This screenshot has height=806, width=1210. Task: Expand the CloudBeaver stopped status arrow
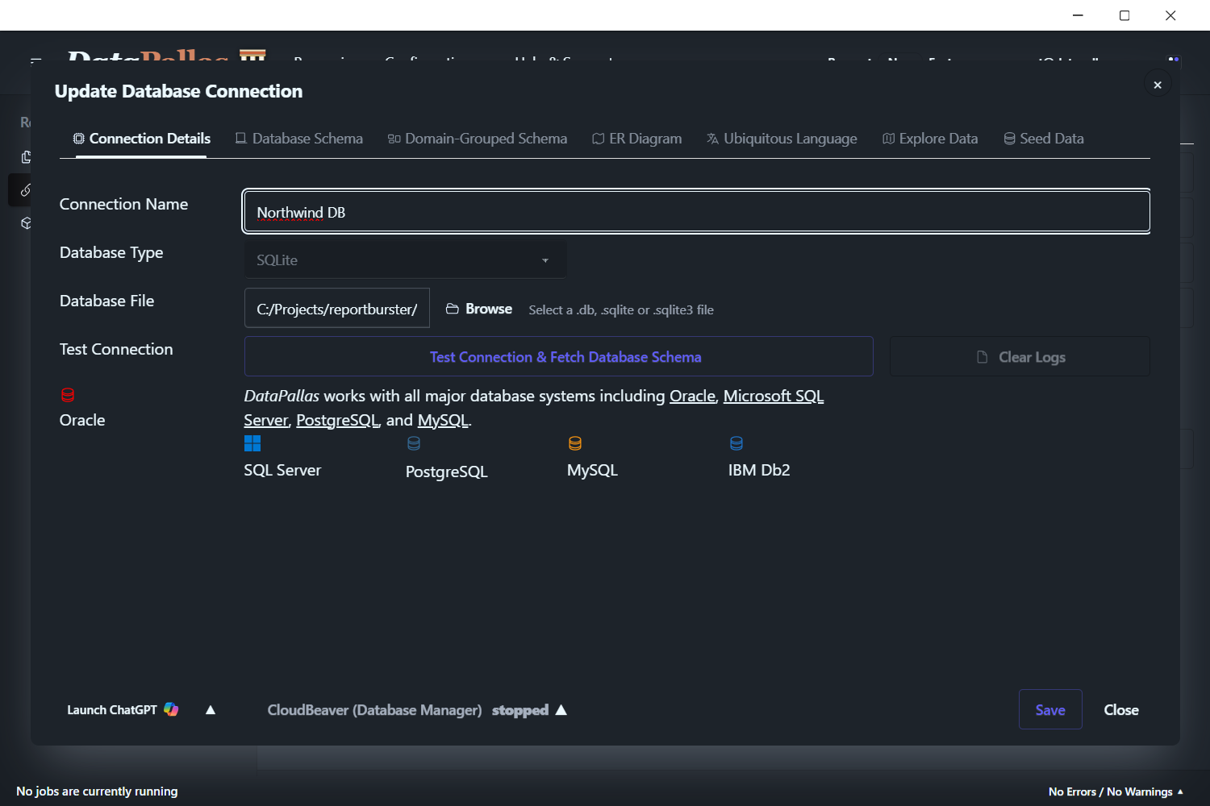coord(561,710)
